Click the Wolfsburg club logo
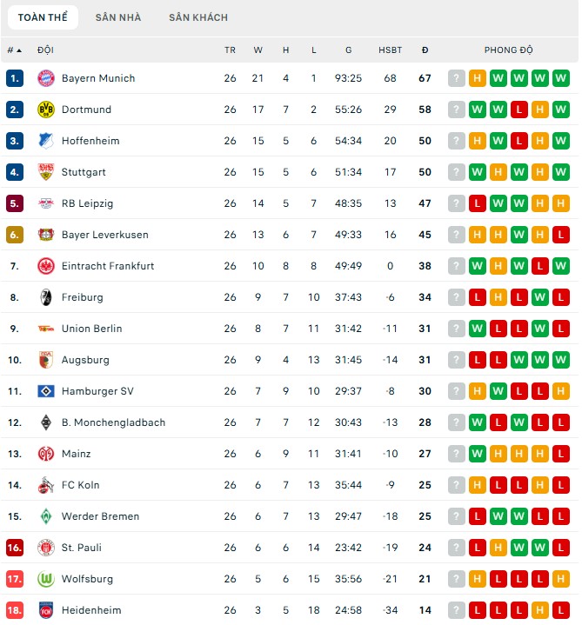582x625 pixels. [x=46, y=579]
